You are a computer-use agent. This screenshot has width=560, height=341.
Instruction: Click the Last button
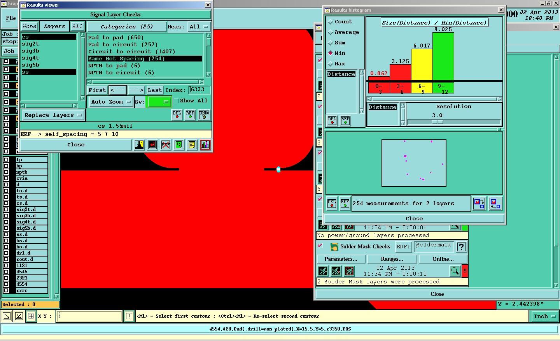point(155,90)
